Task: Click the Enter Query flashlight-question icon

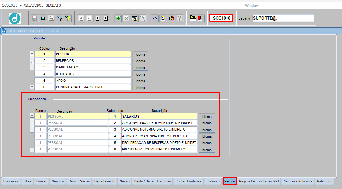Action: 60,18
